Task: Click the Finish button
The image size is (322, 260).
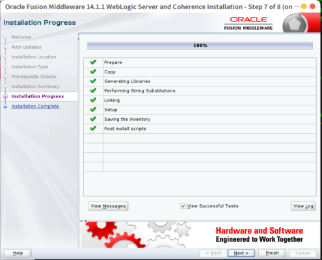Action: click(273, 253)
